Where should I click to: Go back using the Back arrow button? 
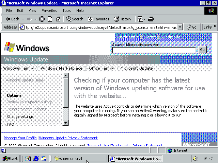[x=12, y=19]
